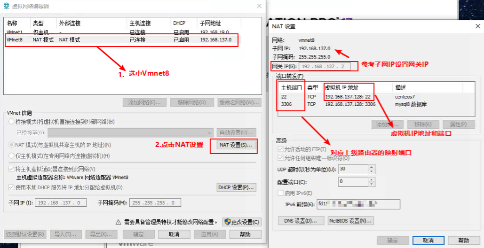Click the 重命名网络(W) button
Viewport: 484px width, 248px height.
pos(239,102)
